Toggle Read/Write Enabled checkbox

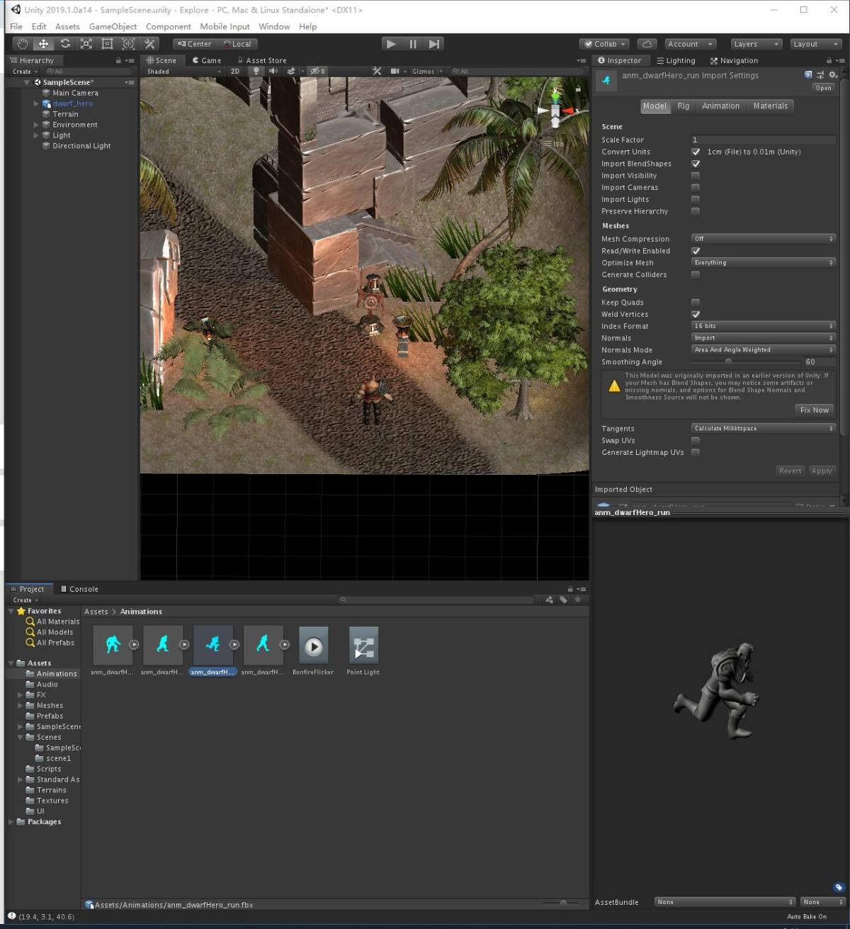[x=696, y=251]
